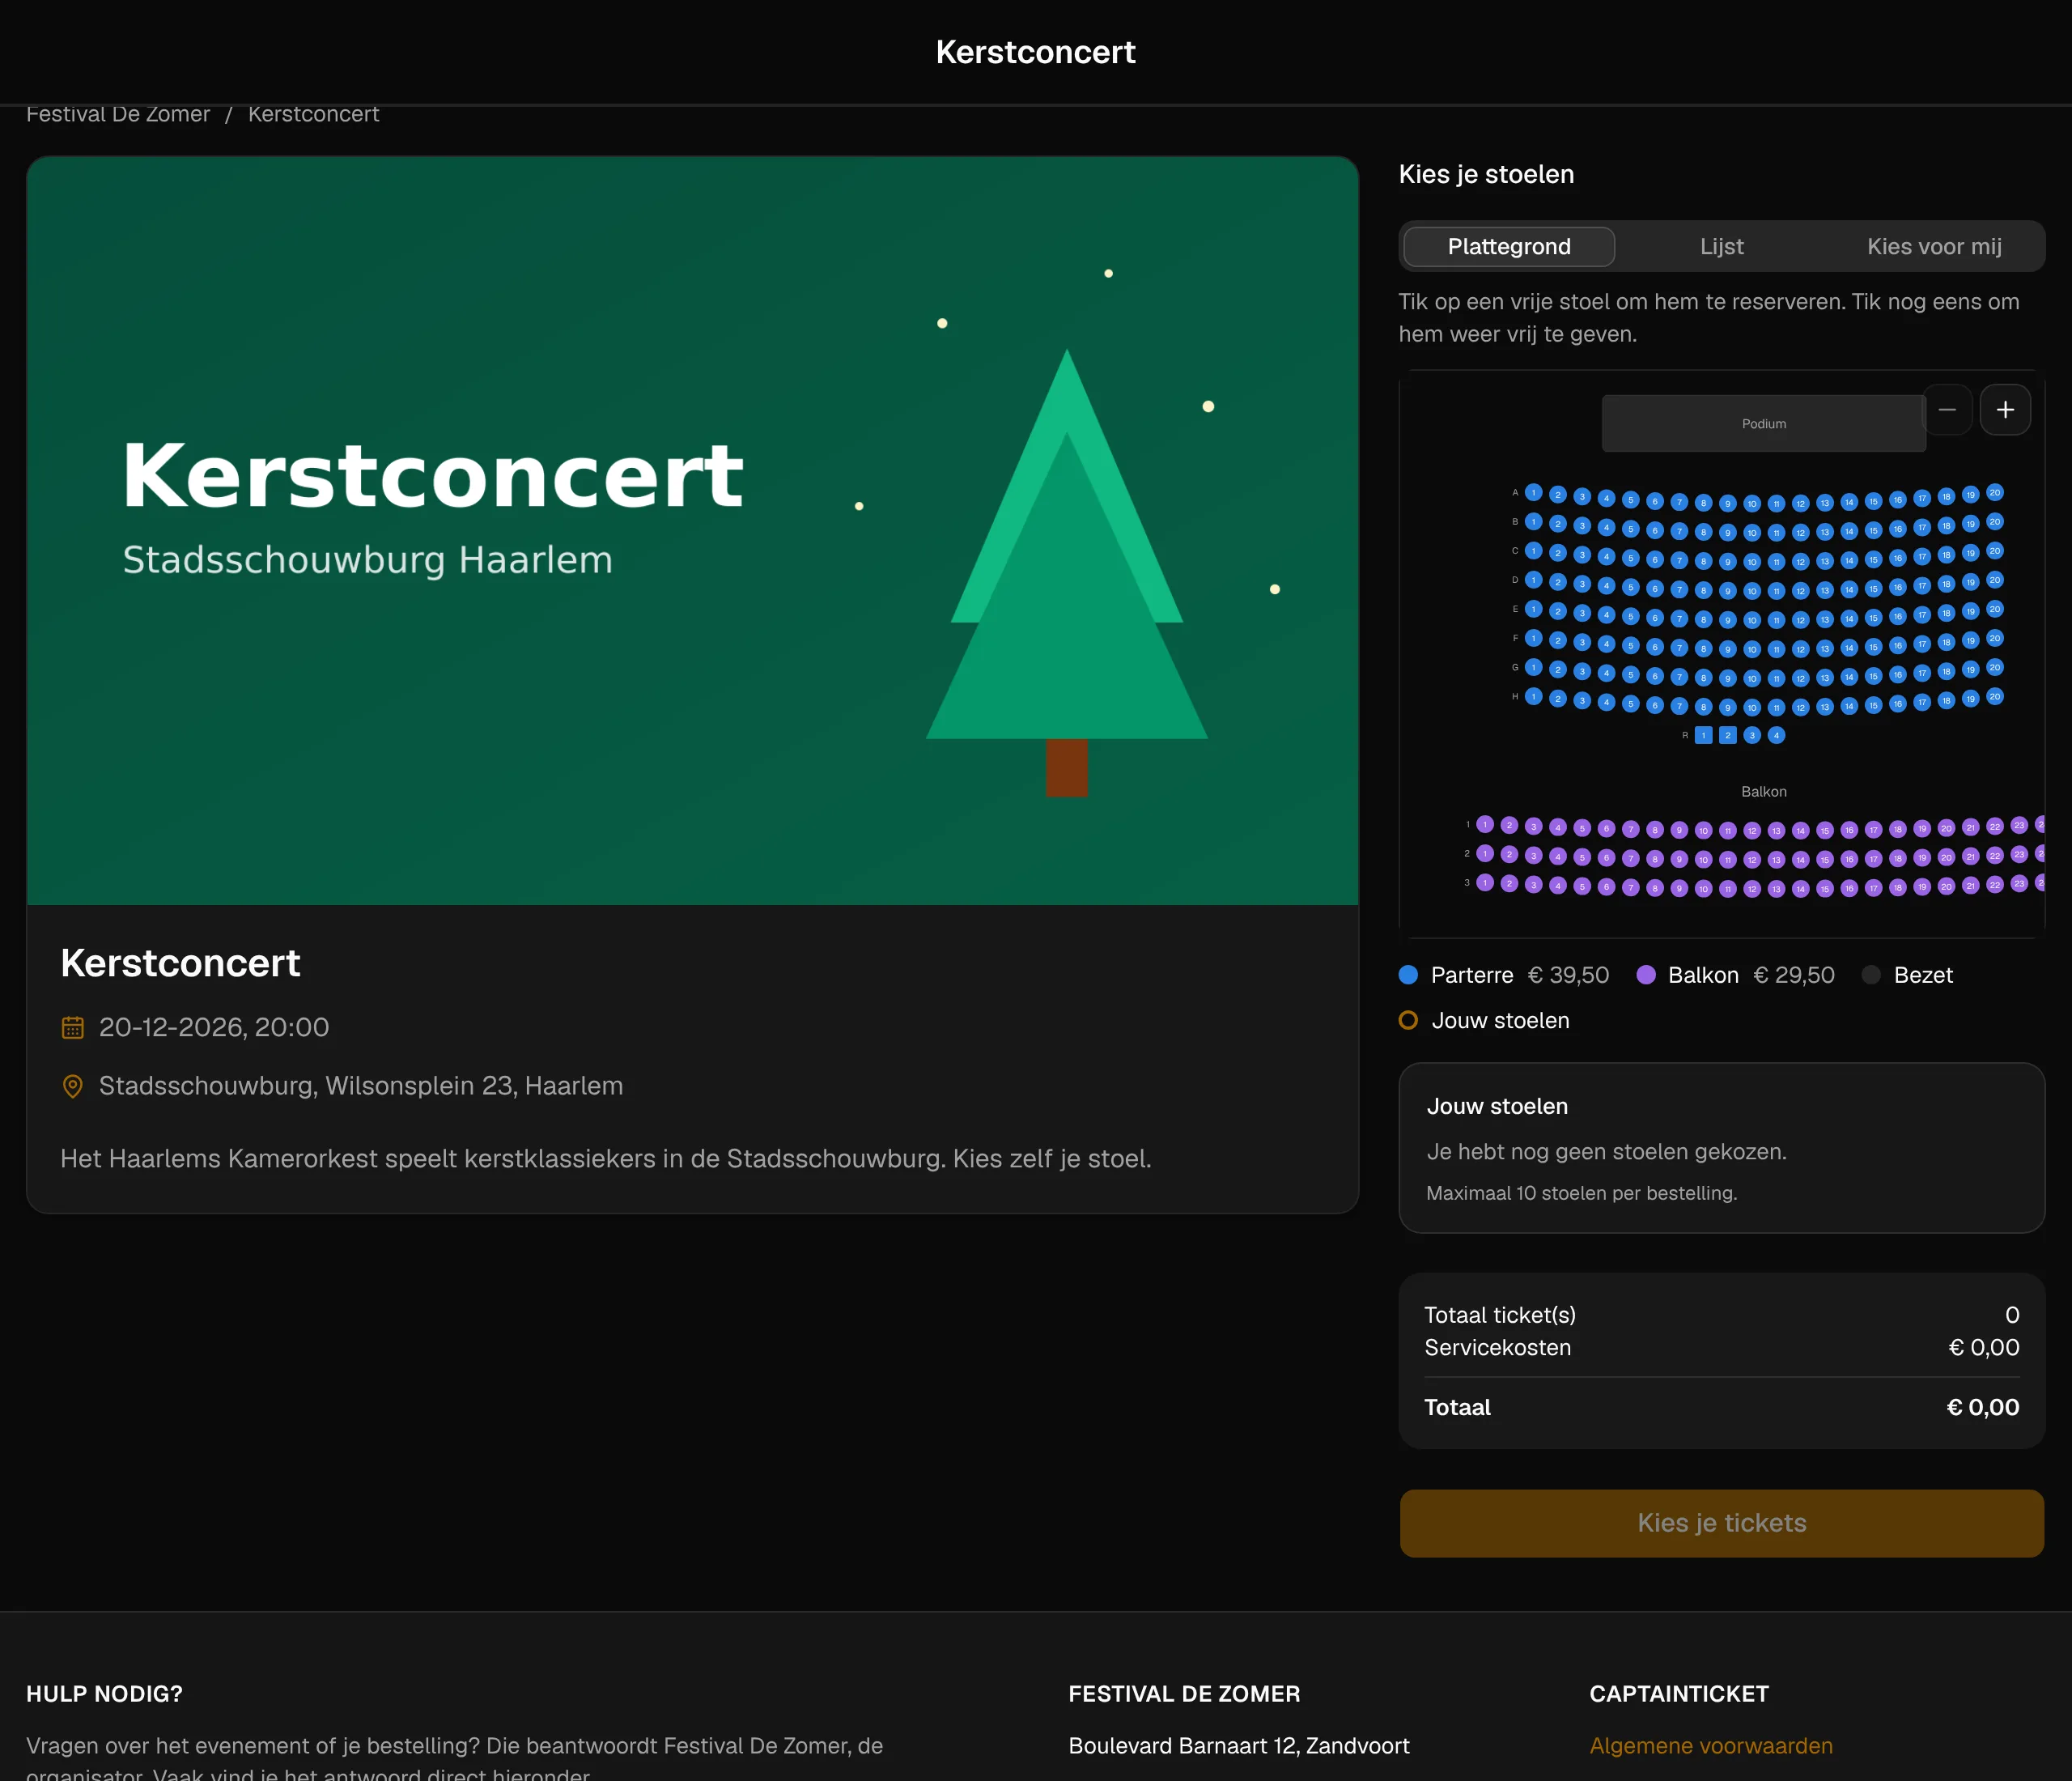Select round seat 4 in row R
Viewport: 2072px width, 1781px height.
(1776, 735)
